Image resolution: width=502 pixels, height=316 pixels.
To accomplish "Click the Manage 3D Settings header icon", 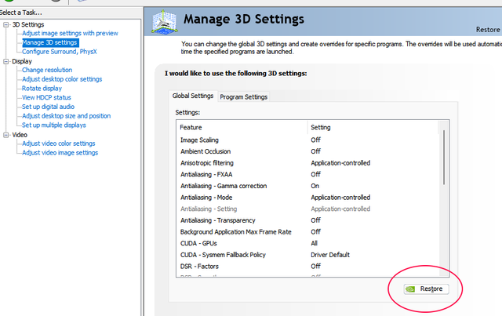I will pyautogui.click(x=164, y=22).
